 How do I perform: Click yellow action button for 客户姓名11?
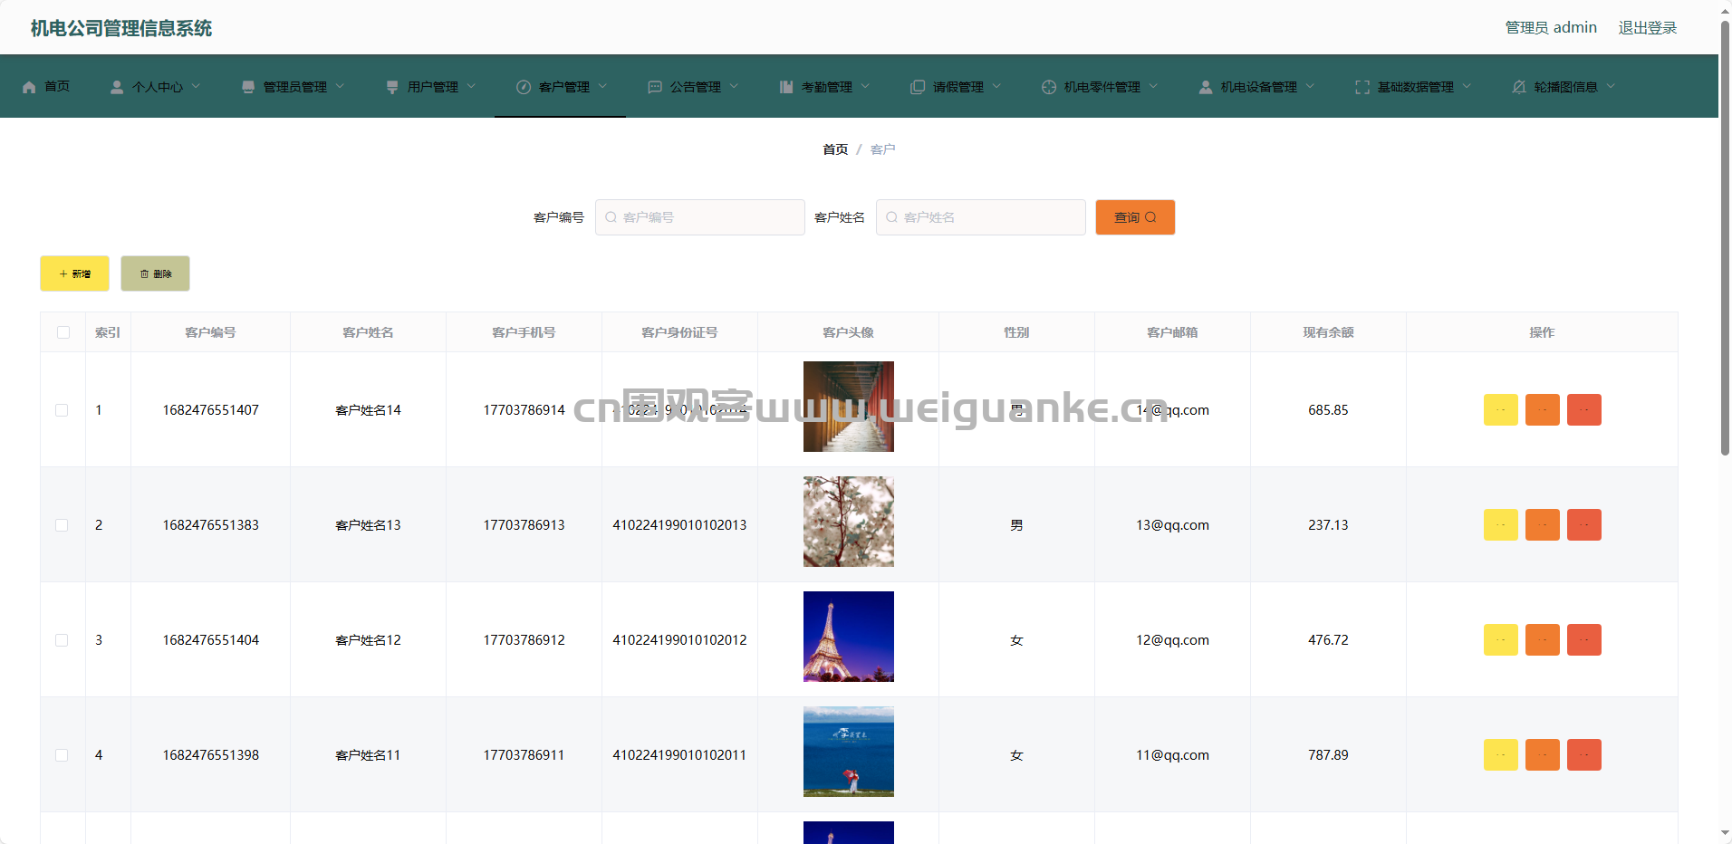click(x=1501, y=755)
